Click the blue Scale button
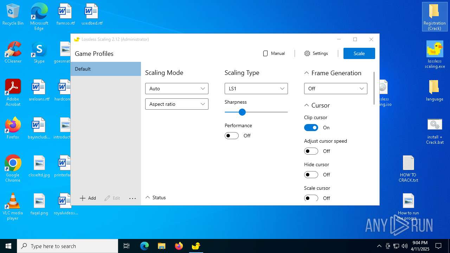The height and width of the screenshot is (253, 450). [359, 53]
